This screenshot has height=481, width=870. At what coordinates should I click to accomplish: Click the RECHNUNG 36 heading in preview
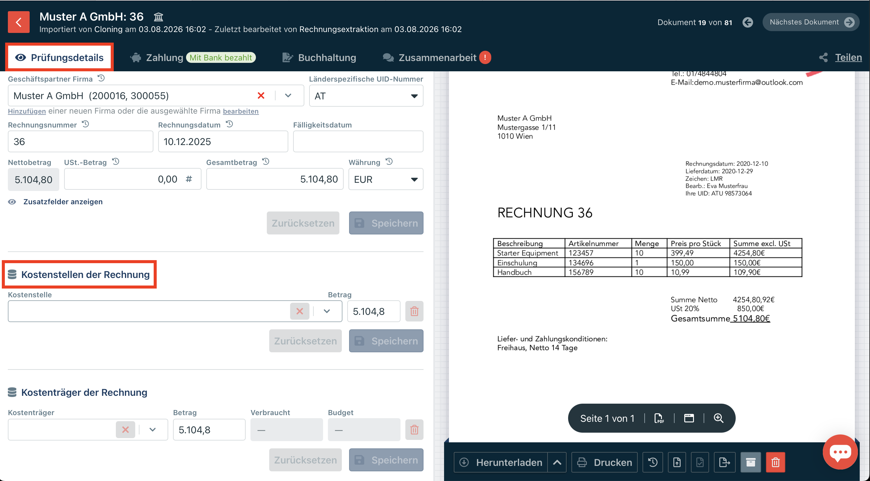[545, 213]
